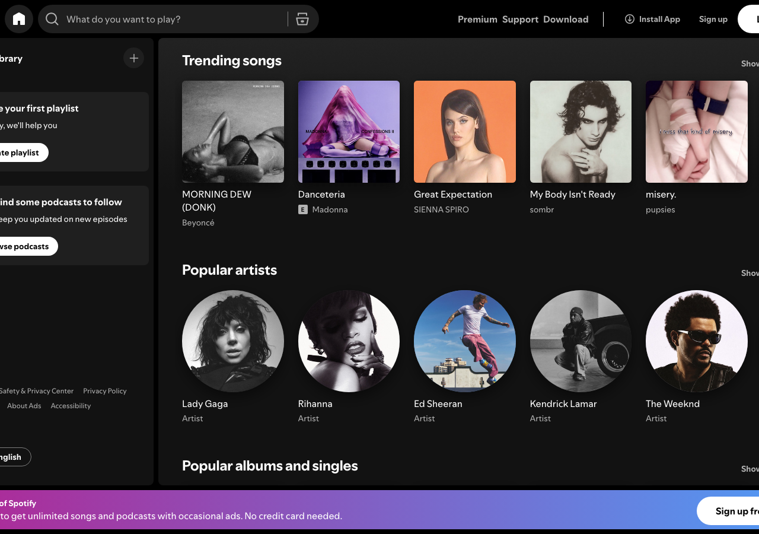This screenshot has height=534, width=759.
Task: Open The Weeknd artist photo
Action: pos(697,341)
